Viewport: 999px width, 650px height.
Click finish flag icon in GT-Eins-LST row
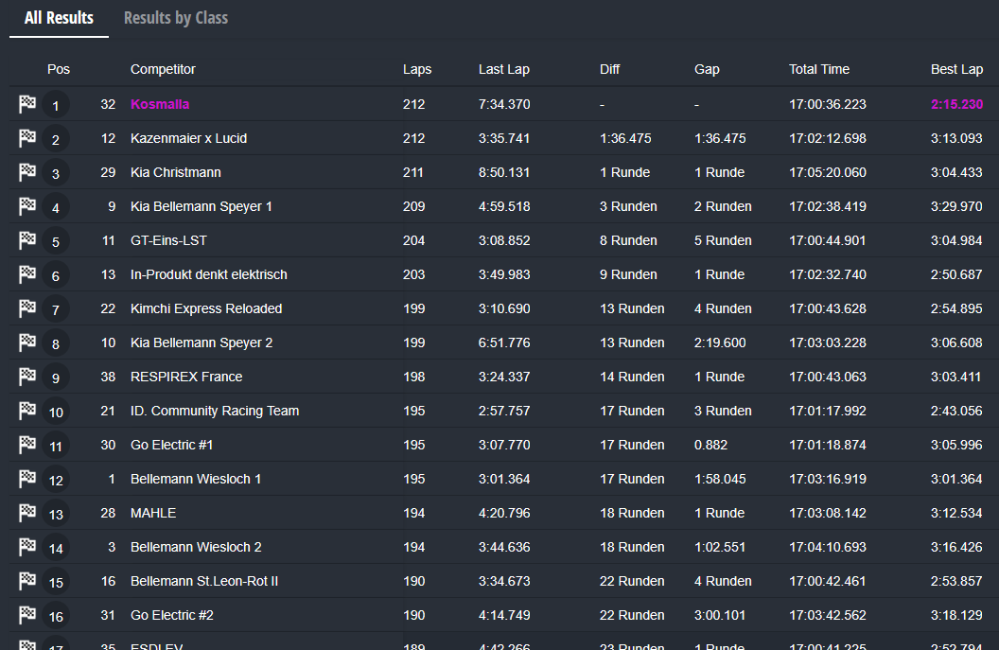27,240
